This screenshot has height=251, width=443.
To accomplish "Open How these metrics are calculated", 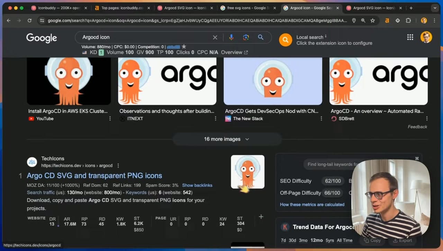I will [x=312, y=204].
